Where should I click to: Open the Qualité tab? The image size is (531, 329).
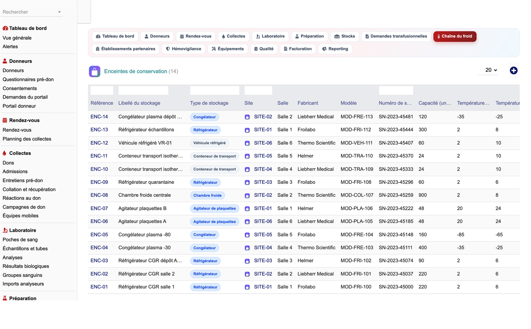click(263, 49)
